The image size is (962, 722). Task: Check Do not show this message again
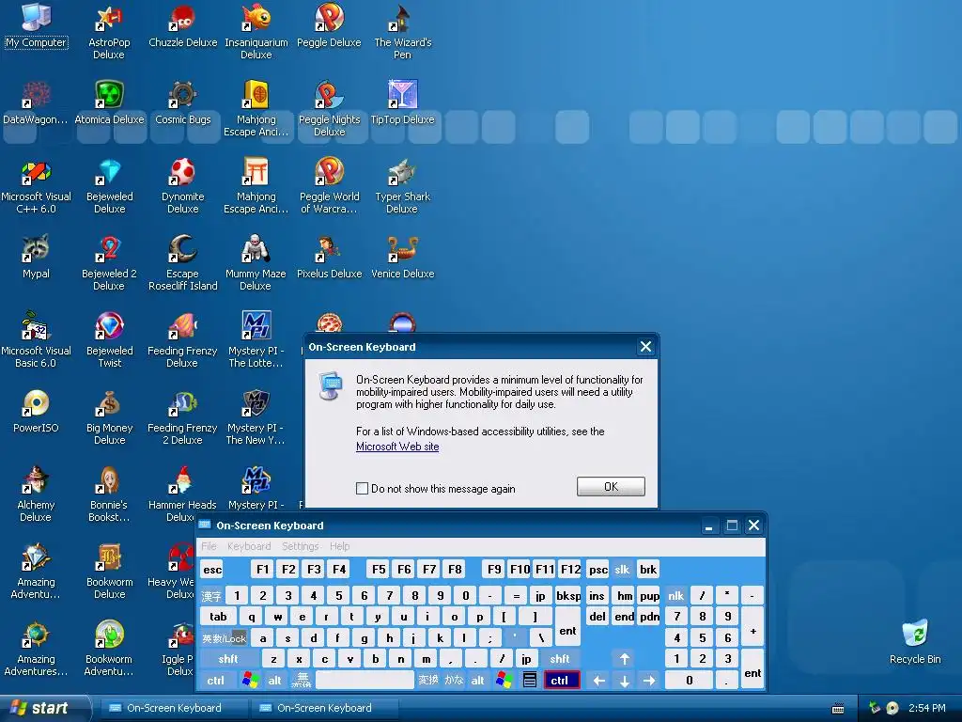pos(362,489)
